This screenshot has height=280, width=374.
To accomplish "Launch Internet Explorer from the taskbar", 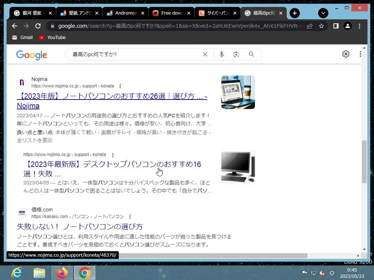I will (x=17, y=273).
